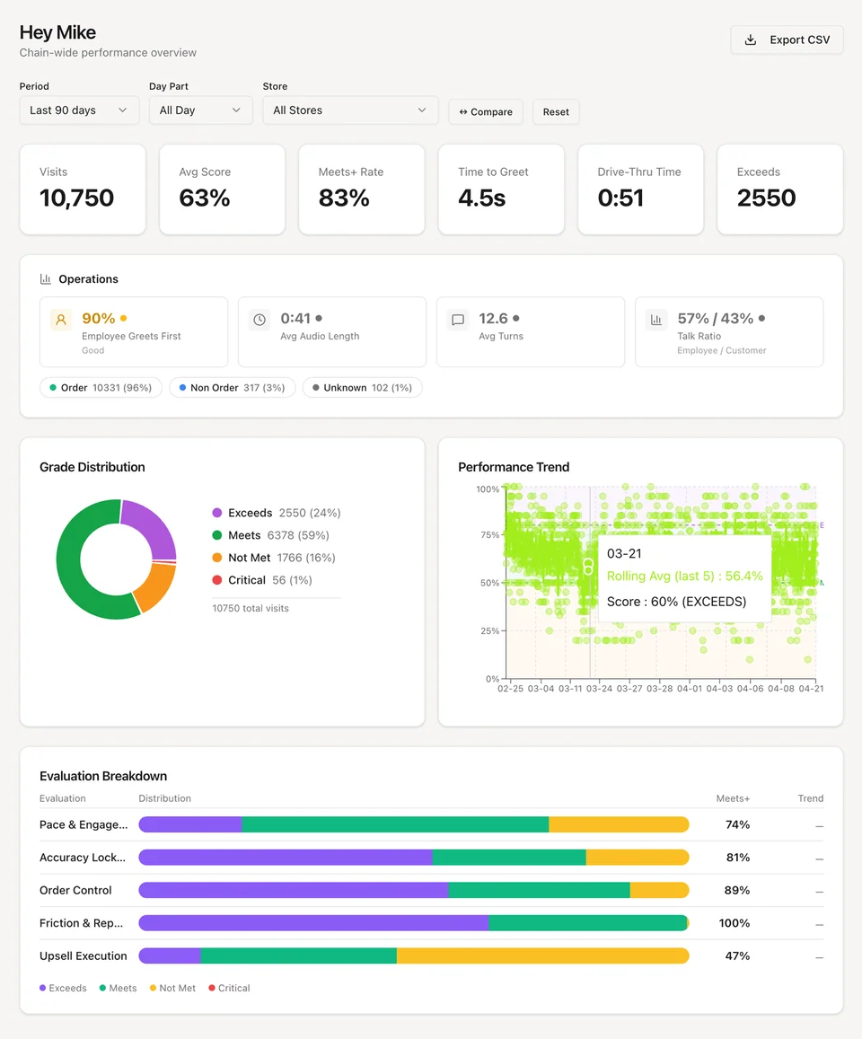
Task: Click the 100% Meets+ value for Friction
Action: point(734,923)
